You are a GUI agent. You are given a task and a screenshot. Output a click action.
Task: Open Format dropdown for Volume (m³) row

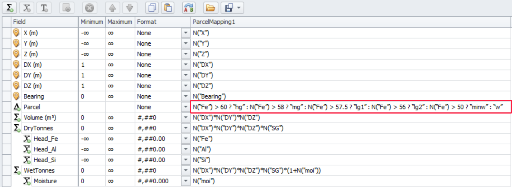186,118
